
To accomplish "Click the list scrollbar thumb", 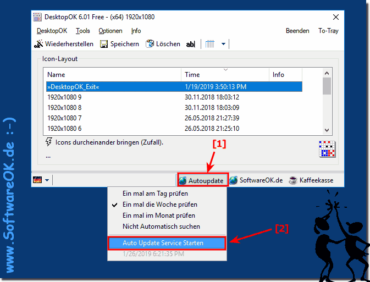I will click(327, 86).
